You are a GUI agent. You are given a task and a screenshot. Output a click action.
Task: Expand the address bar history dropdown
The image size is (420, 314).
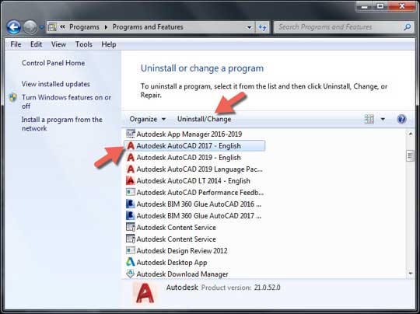(x=250, y=27)
